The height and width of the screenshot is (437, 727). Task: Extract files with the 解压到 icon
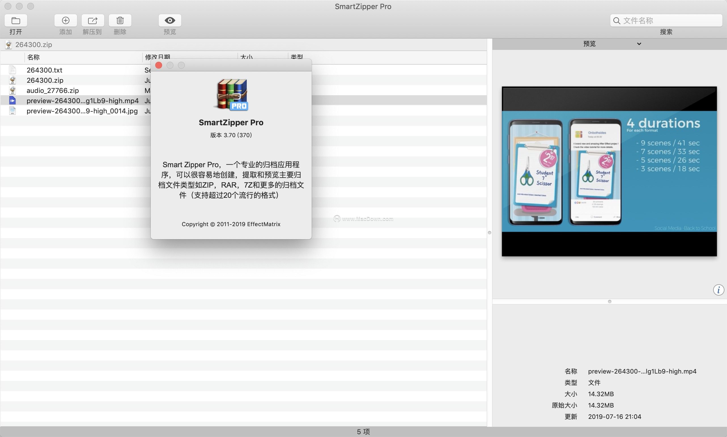point(93,21)
